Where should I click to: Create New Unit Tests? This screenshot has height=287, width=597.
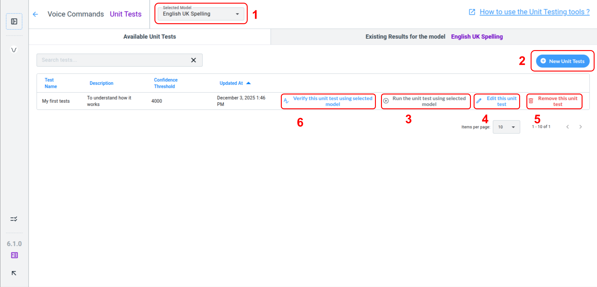coord(563,61)
